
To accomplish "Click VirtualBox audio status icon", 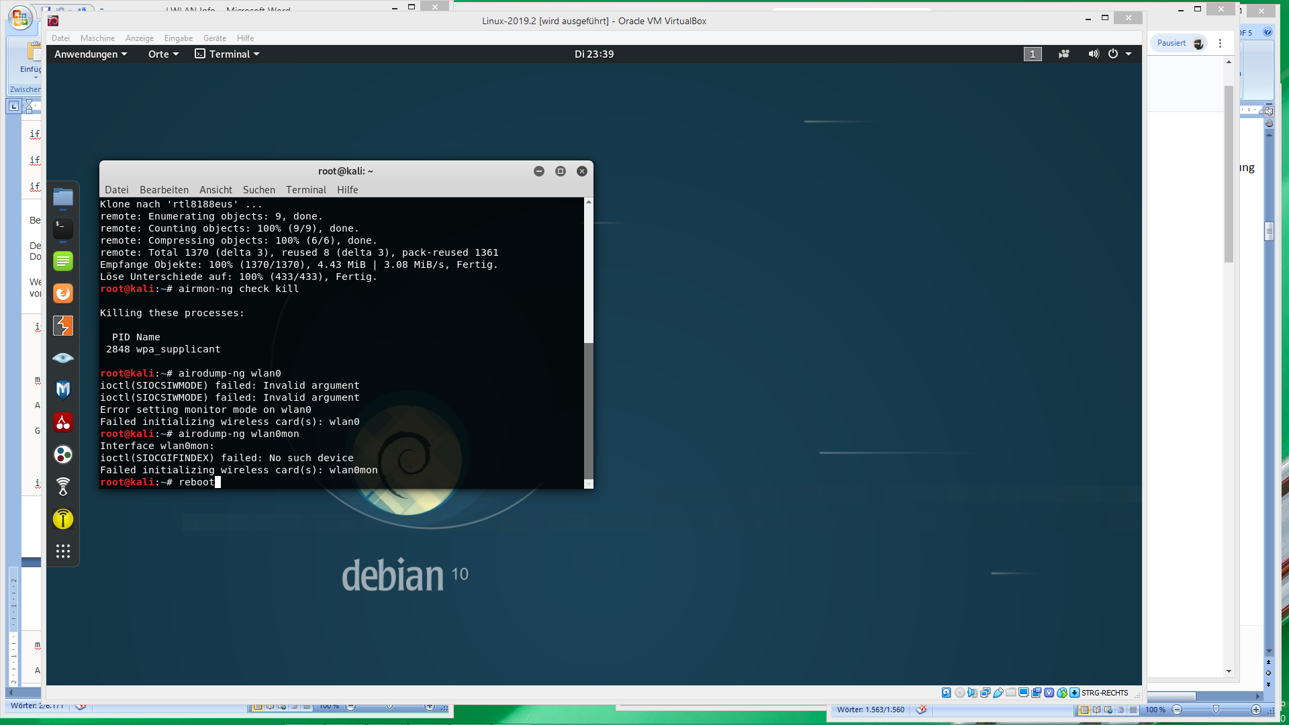I will (972, 693).
